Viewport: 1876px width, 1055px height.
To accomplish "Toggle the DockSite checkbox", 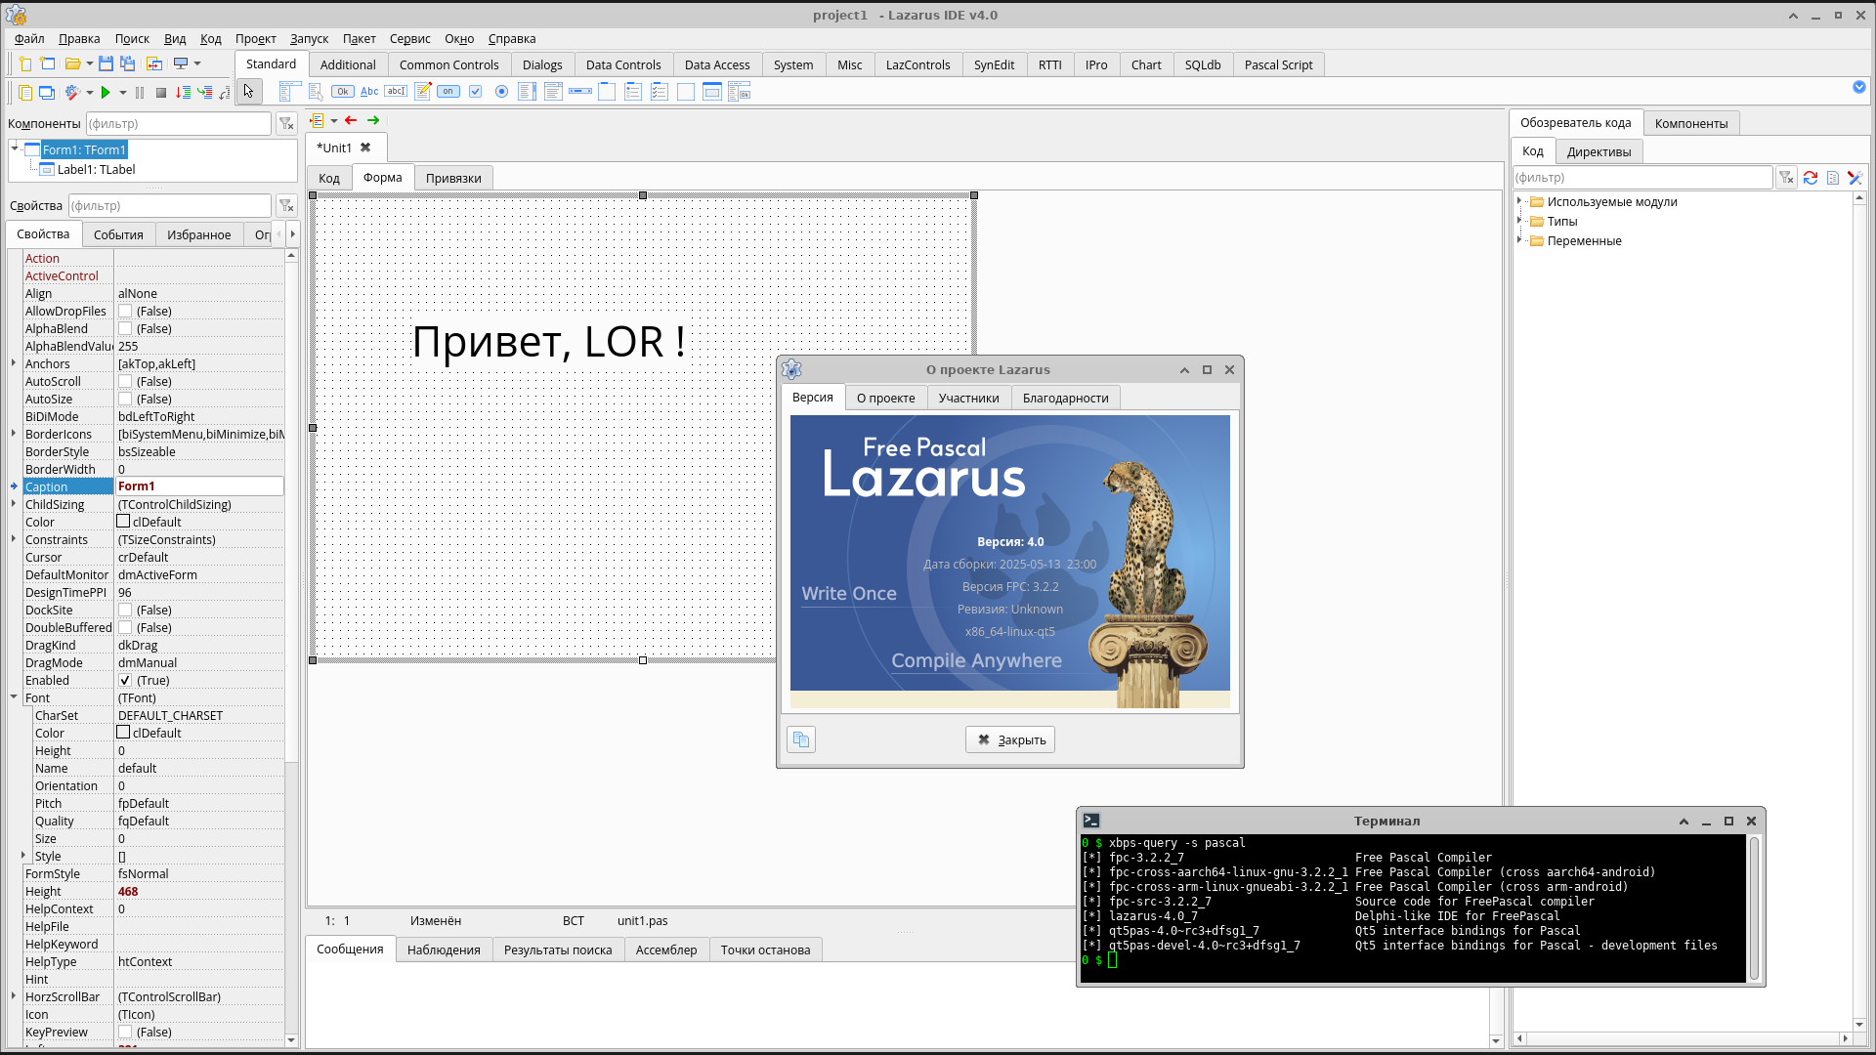I will (x=125, y=611).
